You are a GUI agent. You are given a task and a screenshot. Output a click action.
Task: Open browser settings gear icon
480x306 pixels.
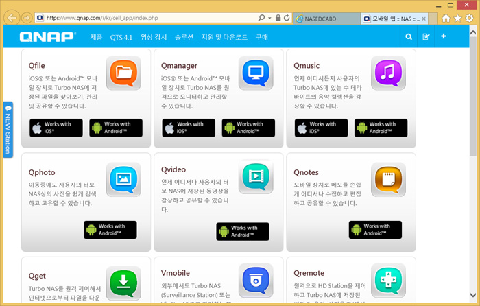(469, 19)
